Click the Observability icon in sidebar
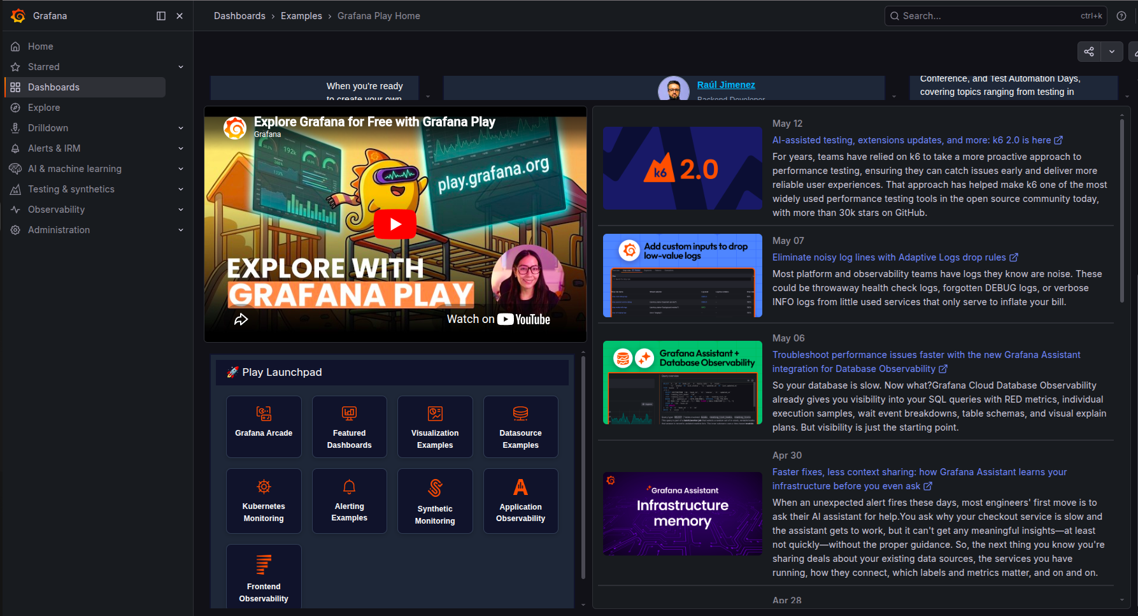The height and width of the screenshot is (616, 1138). click(15, 210)
